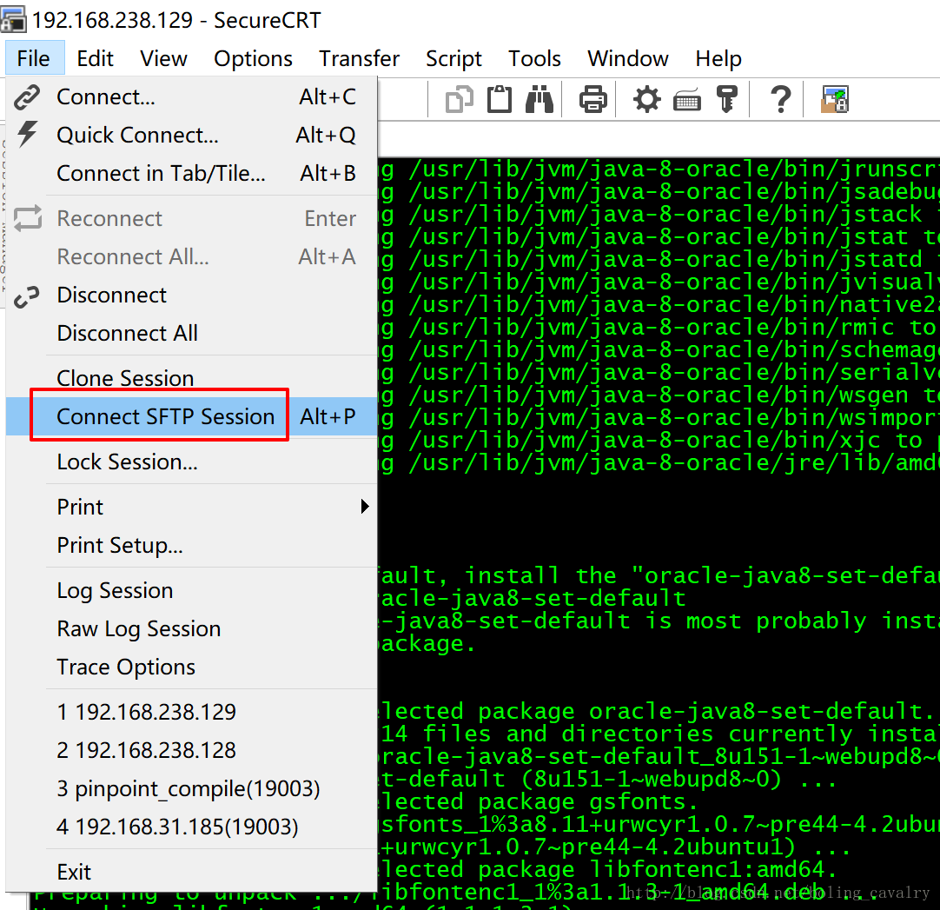Image resolution: width=940 pixels, height=910 pixels.
Task: Click the Paste clipboard toolbar icon
Action: [x=500, y=100]
